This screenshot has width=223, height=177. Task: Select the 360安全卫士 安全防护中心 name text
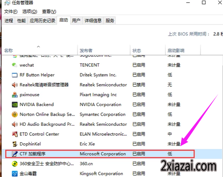(47, 164)
